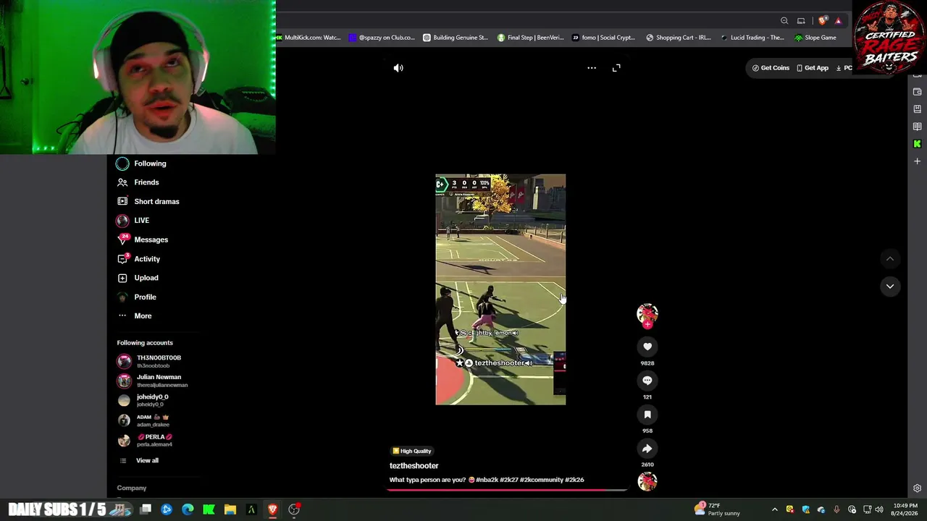The image size is (927, 521).
Task: Open Shopping Cart - IRL bookmark
Action: (679, 38)
